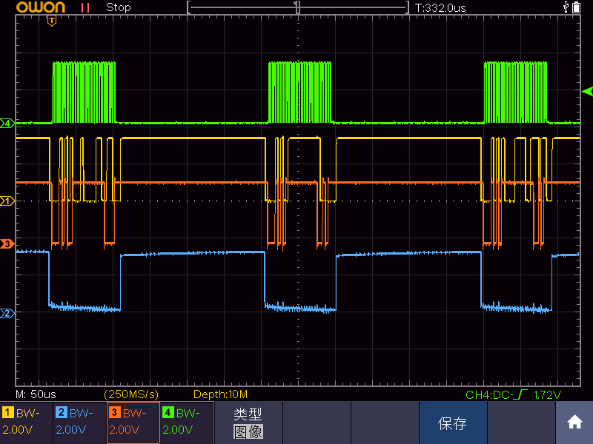Screen dimensions: 593x444
Task: Click the red pause indicator icon
Action: click(85, 7)
